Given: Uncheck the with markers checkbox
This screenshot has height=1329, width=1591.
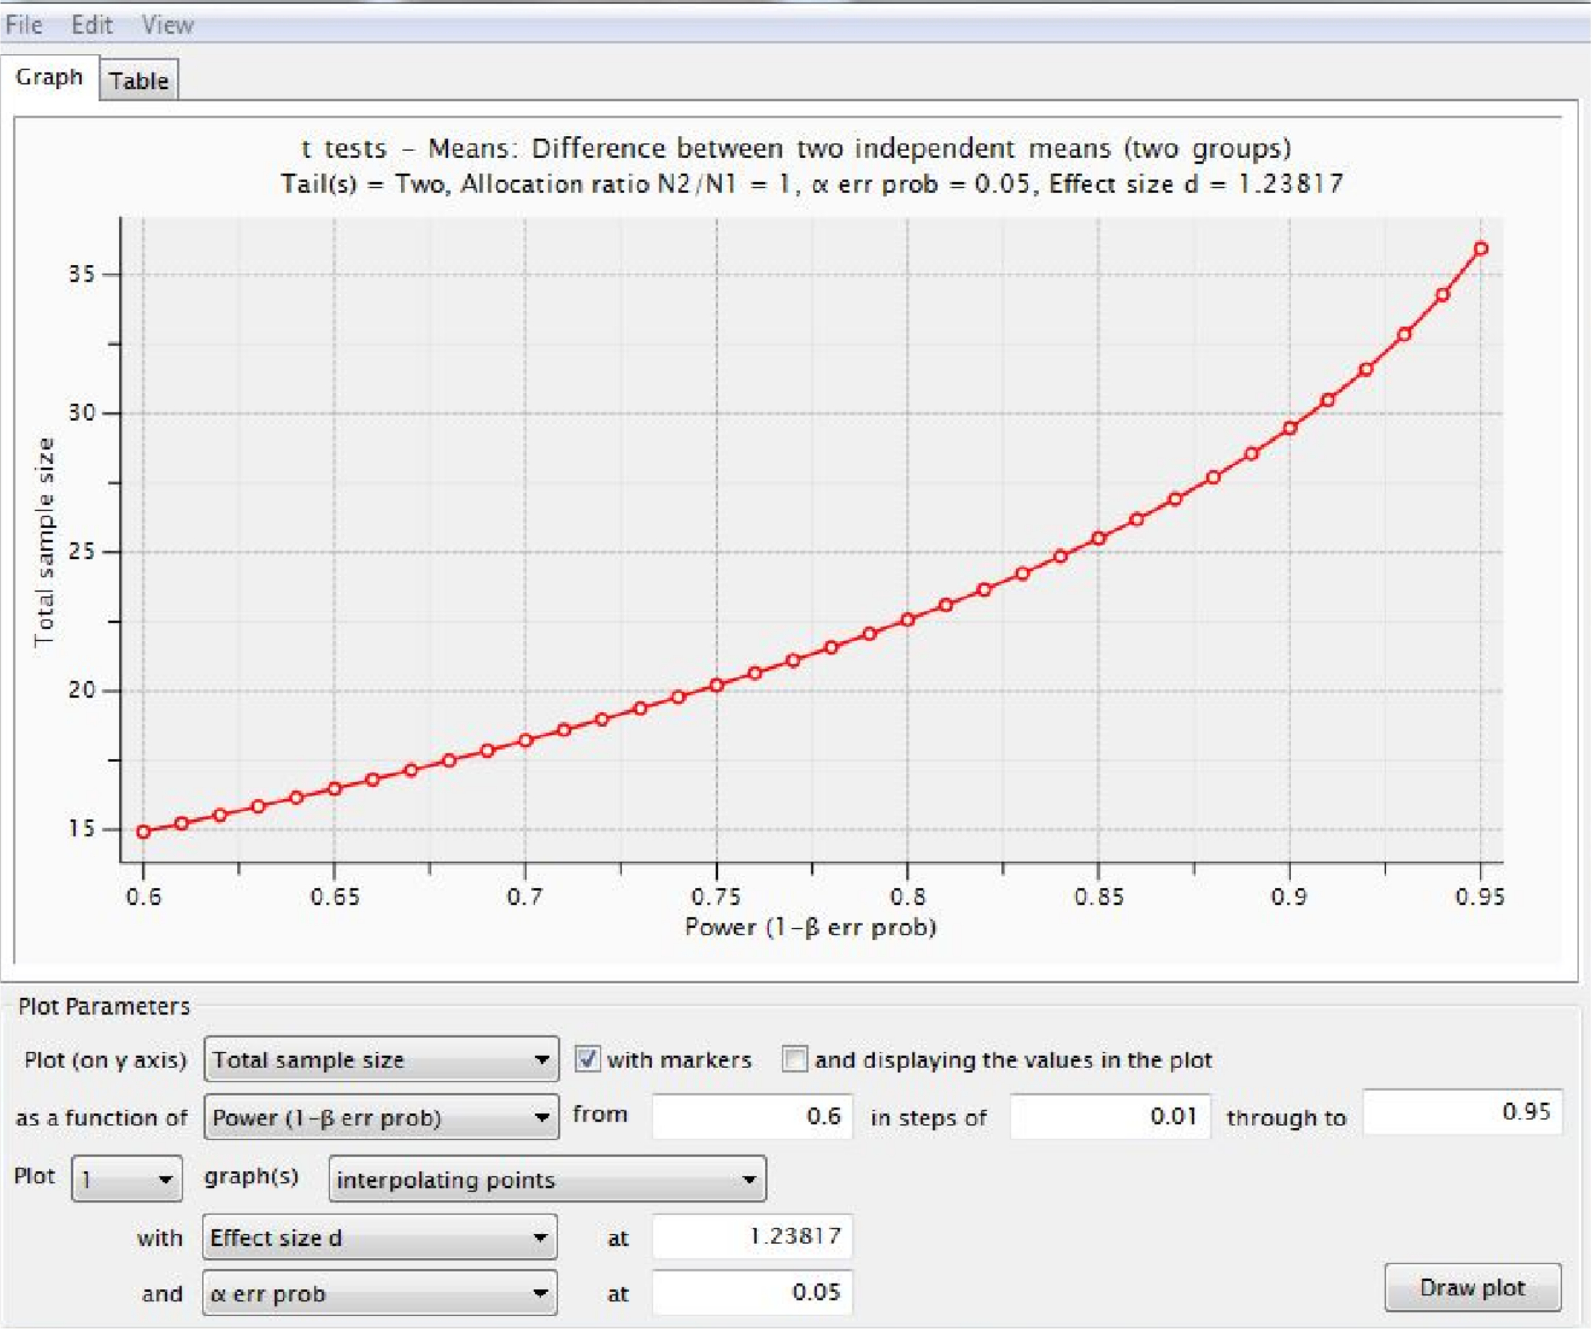Looking at the screenshot, I should point(587,1059).
